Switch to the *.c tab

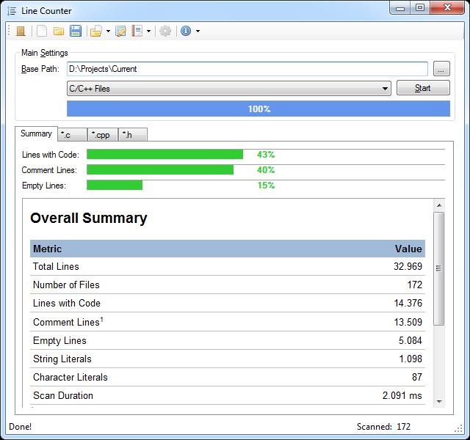72,135
